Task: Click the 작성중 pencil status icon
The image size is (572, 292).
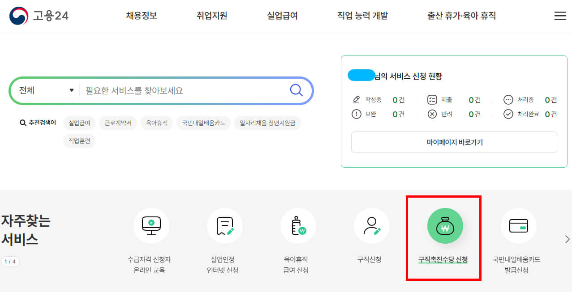Action: coord(356,99)
